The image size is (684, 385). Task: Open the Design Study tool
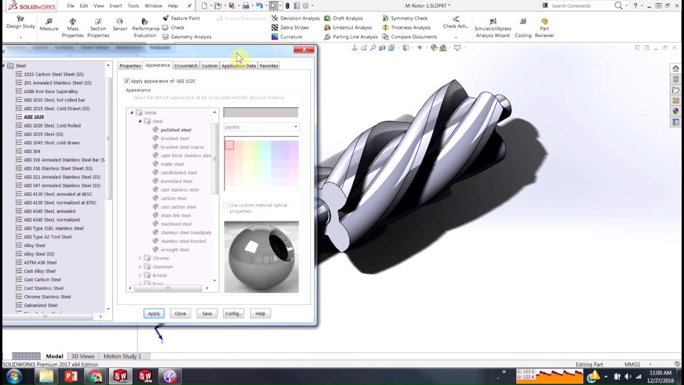coord(21,22)
